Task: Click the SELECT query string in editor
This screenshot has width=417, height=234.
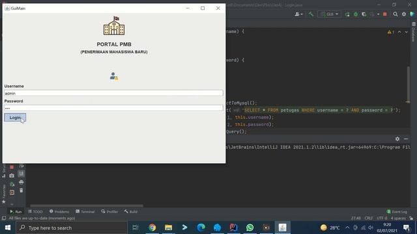Action: 319,110
